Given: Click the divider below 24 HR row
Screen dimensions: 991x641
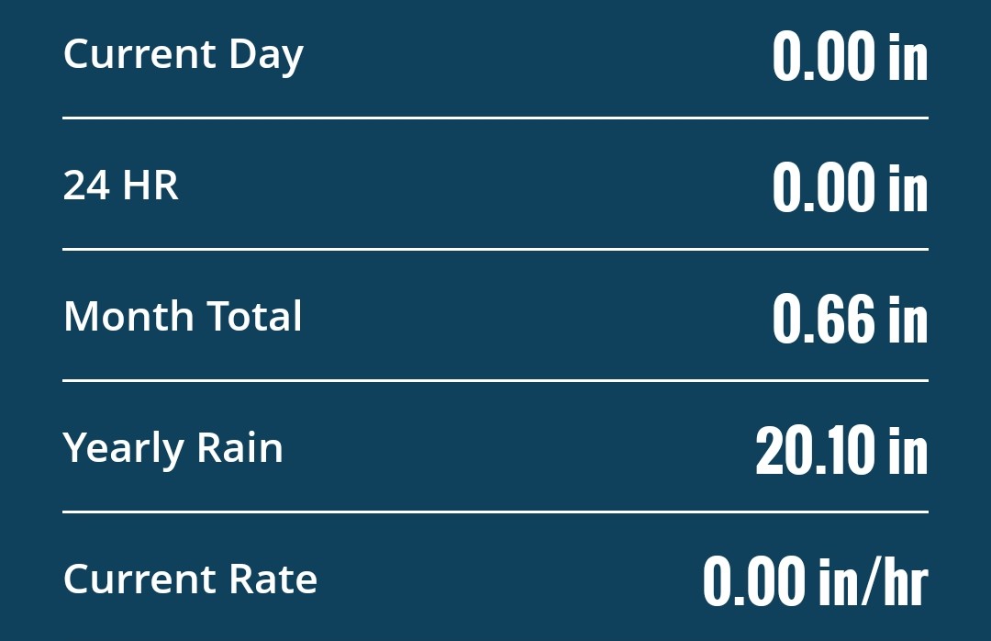Looking at the screenshot, I should (495, 249).
